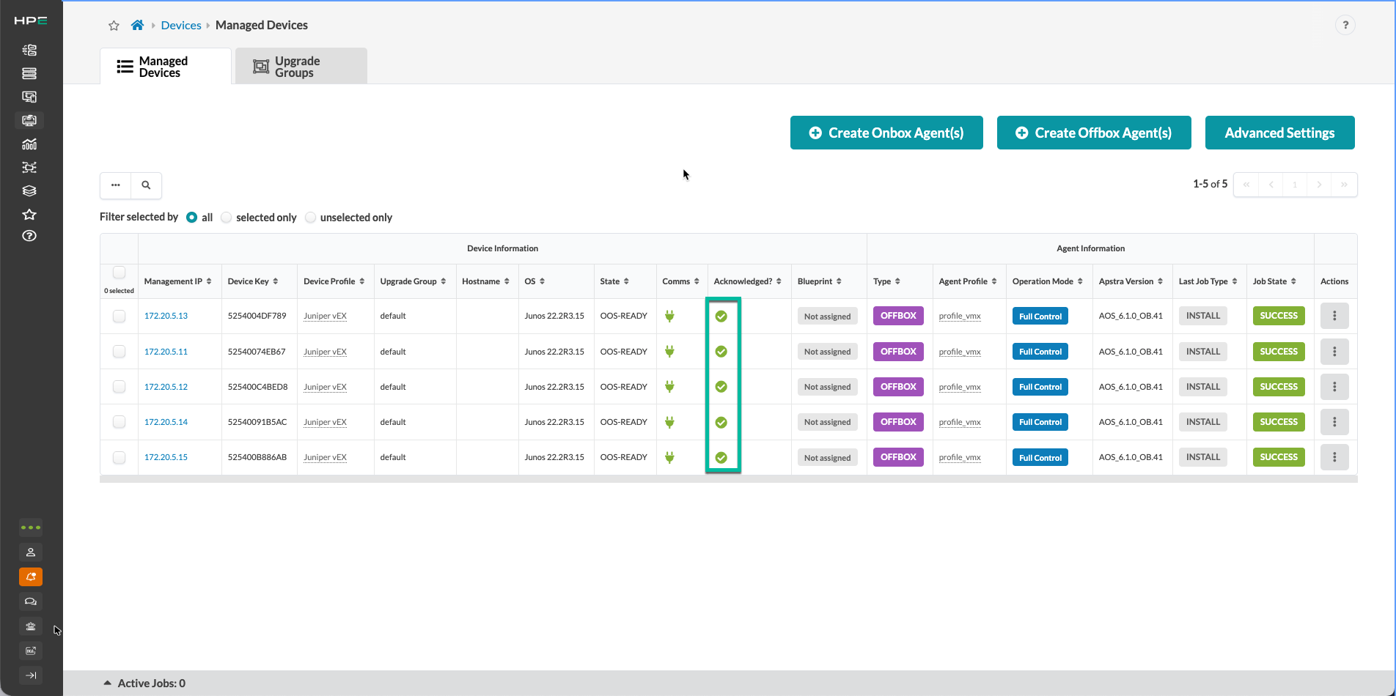Switch to the Managed Devices tab
The height and width of the screenshot is (696, 1396).
[x=166, y=67]
